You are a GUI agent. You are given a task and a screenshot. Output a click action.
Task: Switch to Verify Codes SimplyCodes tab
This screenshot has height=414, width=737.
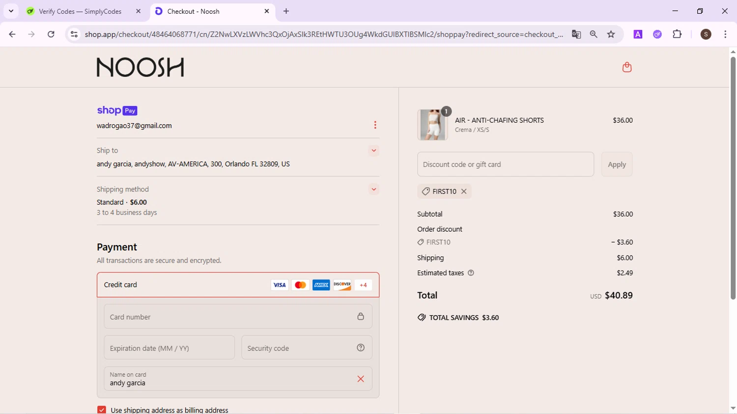[80, 11]
